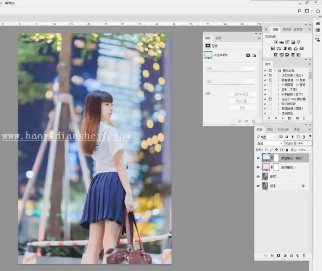Toggle lock all (padlock) for layer
The height and width of the screenshot is (271, 322).
[x=287, y=150]
